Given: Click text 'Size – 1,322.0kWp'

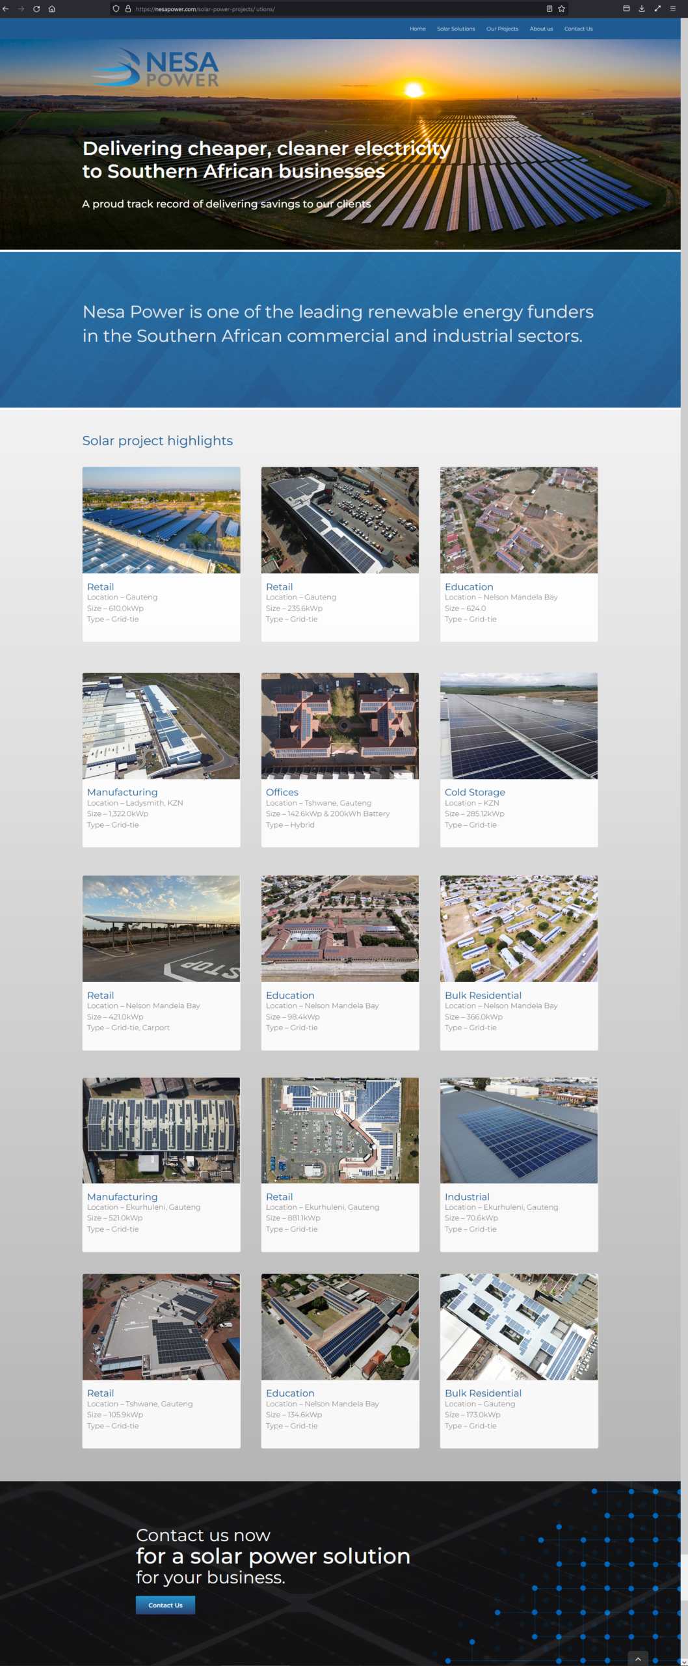Looking at the screenshot, I should pyautogui.click(x=118, y=813).
